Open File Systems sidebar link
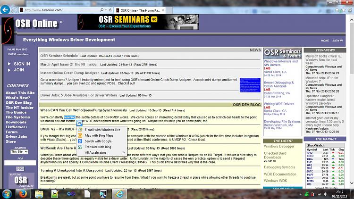The width and height of the screenshot is (354, 199). click(x=17, y=117)
